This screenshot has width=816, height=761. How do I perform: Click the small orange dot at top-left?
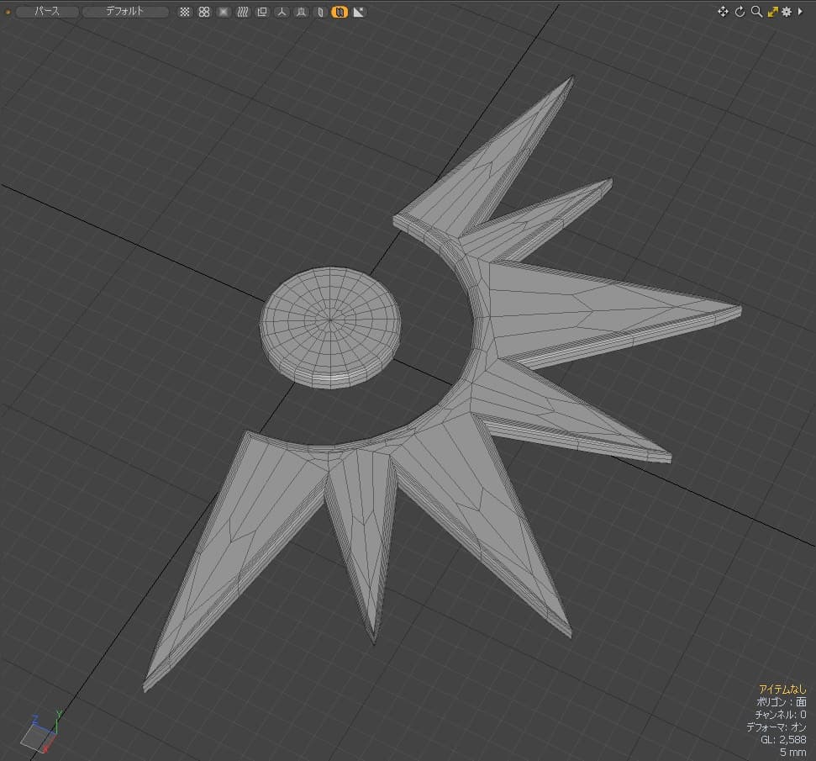[8, 12]
